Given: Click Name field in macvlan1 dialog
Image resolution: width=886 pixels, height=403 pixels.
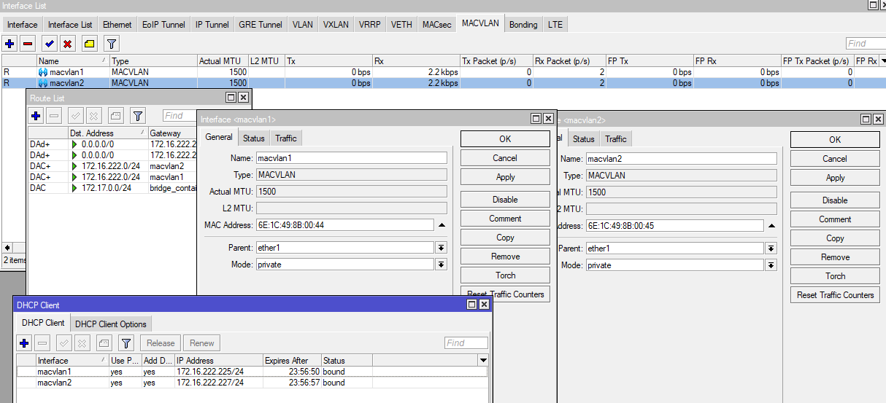Looking at the screenshot, I should click(351, 158).
